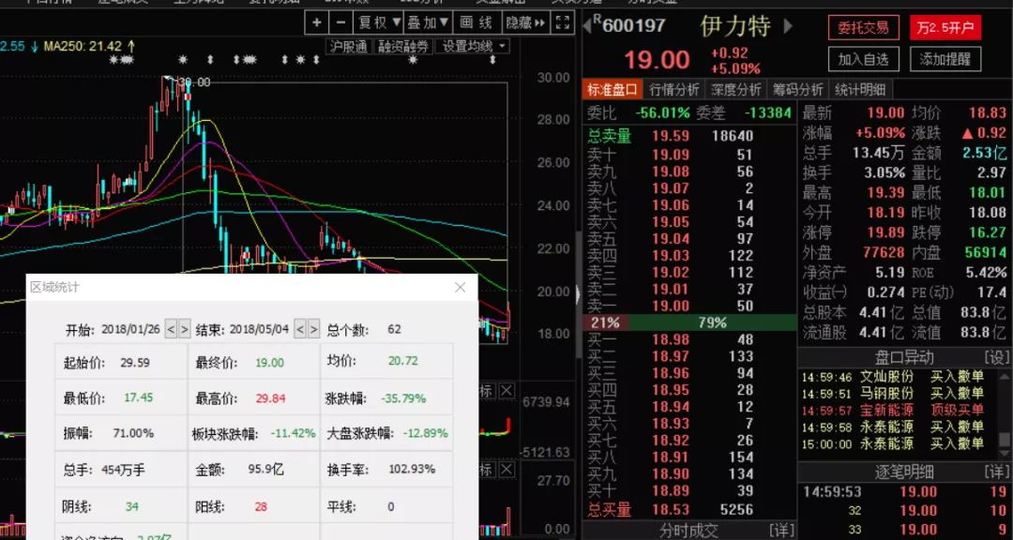
Task: Switch to 行情分析 tab
Action: click(674, 89)
